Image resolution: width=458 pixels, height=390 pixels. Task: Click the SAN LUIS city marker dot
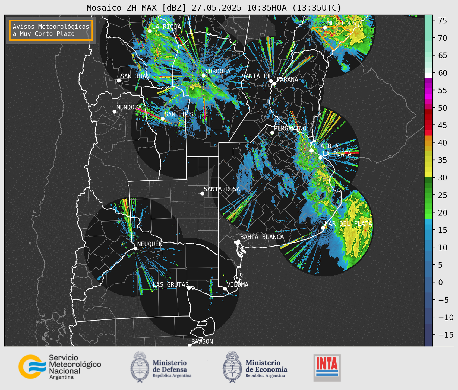(163, 119)
